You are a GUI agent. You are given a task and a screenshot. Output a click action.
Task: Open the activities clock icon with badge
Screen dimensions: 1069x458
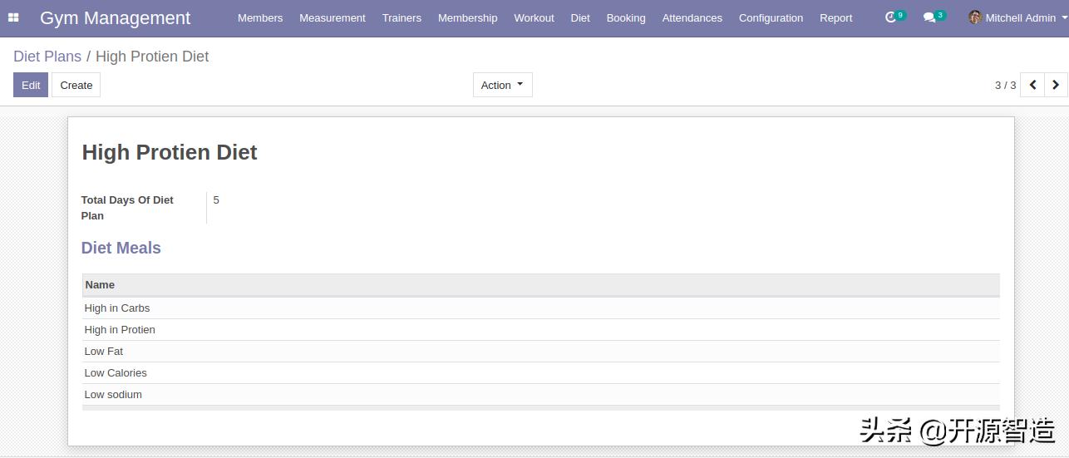[x=891, y=17]
